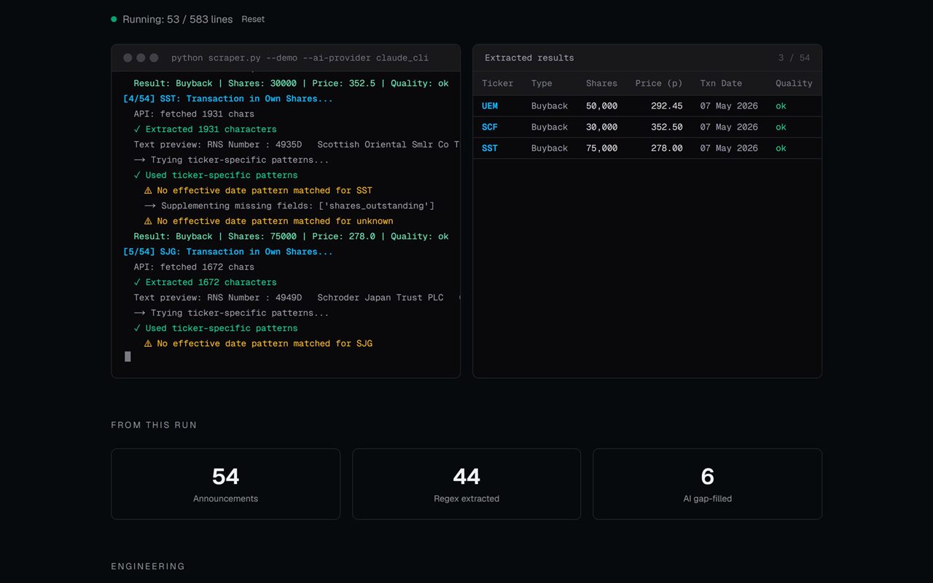Screen dimensions: 933x583
Task: Click the 75,000 shares cell
Action: pos(601,148)
